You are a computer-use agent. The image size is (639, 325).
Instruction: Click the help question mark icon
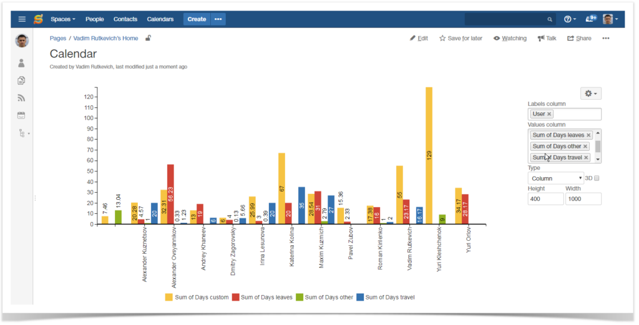568,19
